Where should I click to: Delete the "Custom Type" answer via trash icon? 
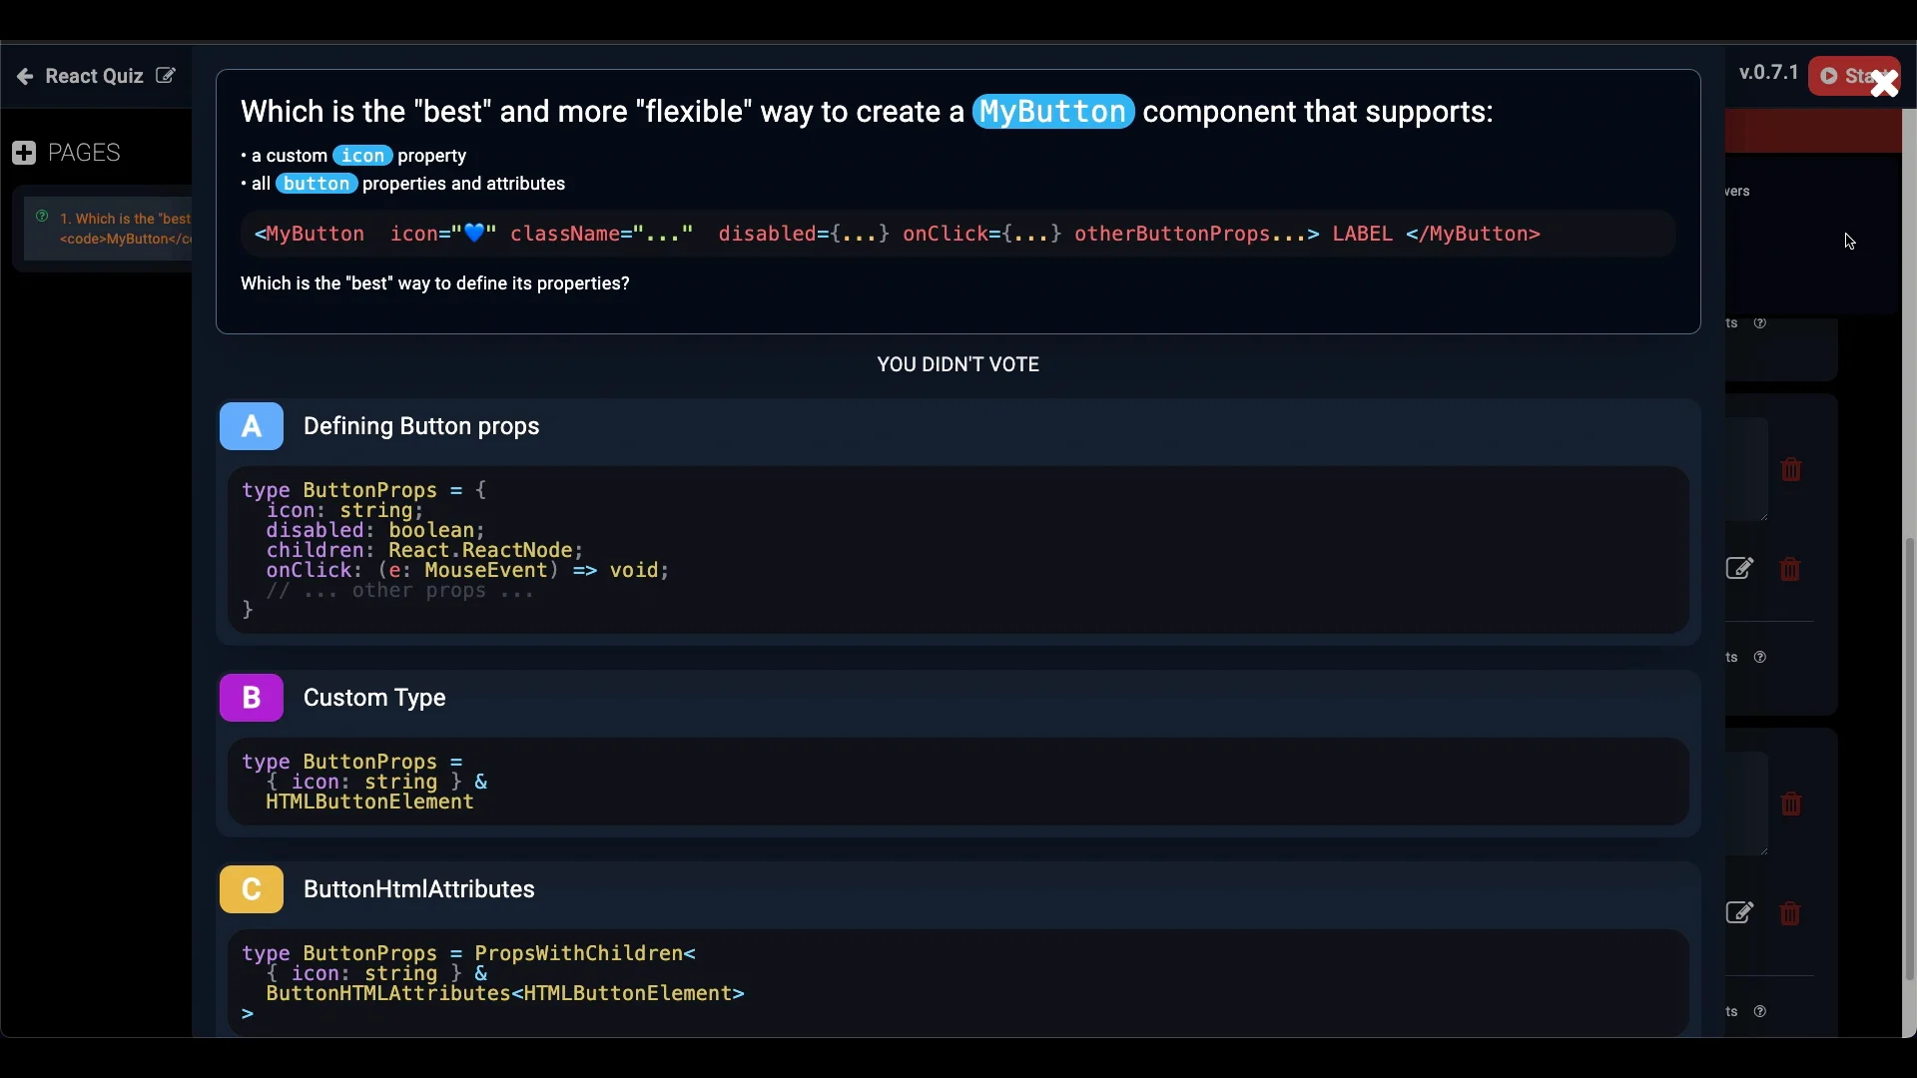point(1790,569)
